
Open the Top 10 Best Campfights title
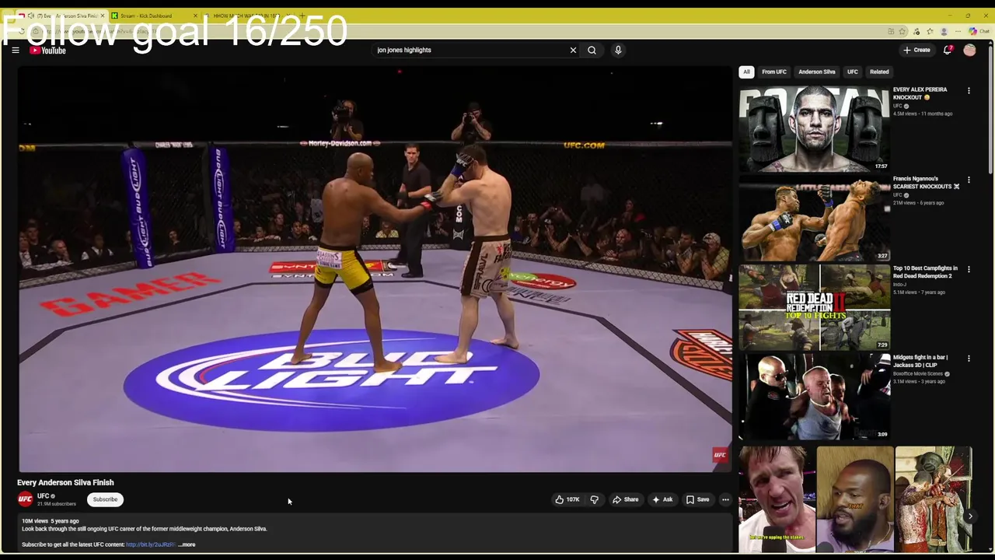click(x=925, y=272)
